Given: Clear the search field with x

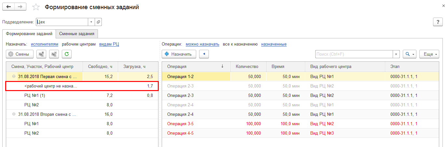Looking at the screenshot, I should pos(396,54).
